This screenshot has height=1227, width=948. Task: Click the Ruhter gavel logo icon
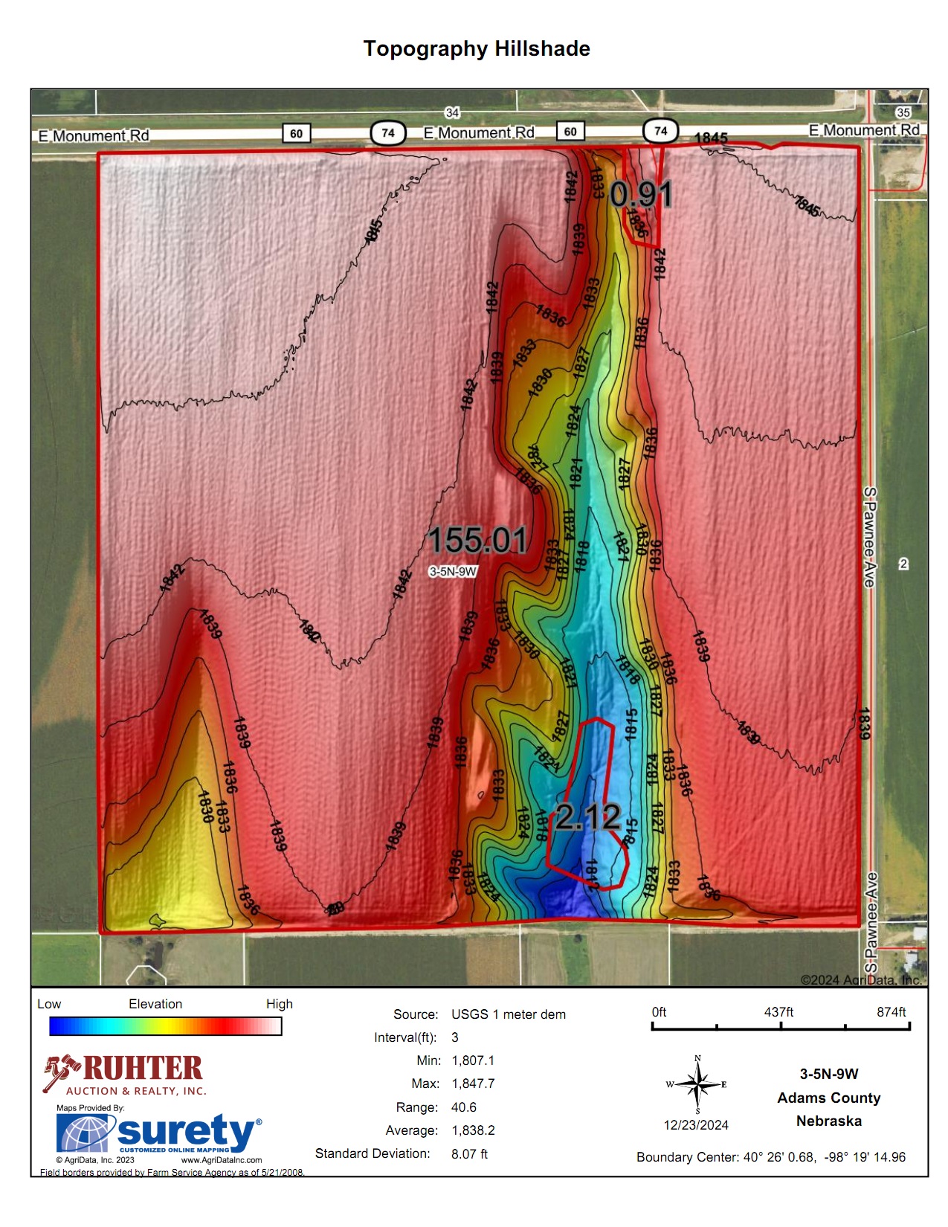60,1072
